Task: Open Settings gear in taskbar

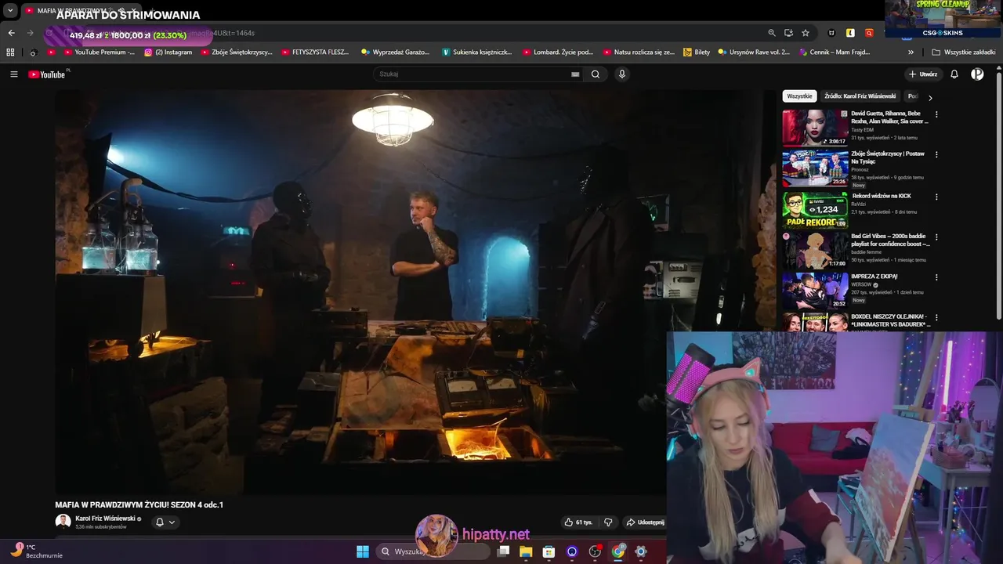Action: 641,551
